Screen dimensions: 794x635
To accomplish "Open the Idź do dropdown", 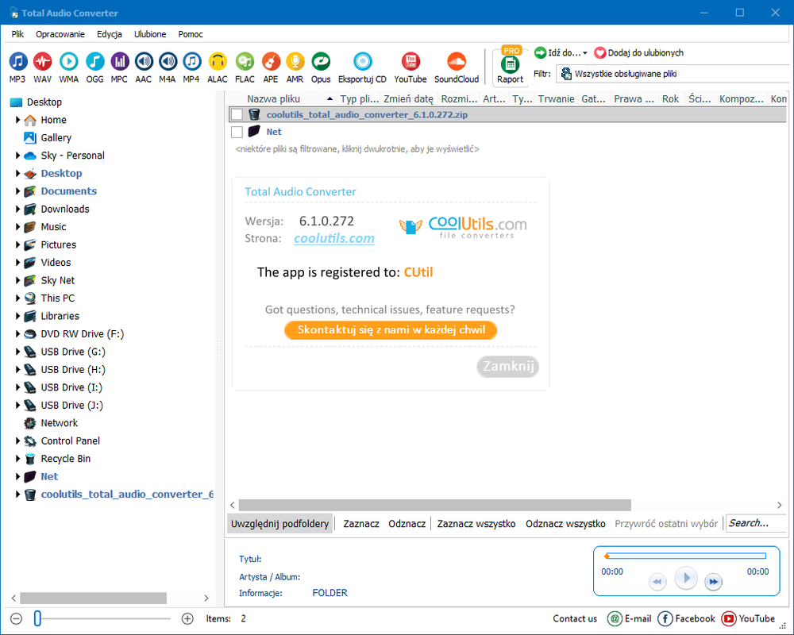I will (x=561, y=52).
